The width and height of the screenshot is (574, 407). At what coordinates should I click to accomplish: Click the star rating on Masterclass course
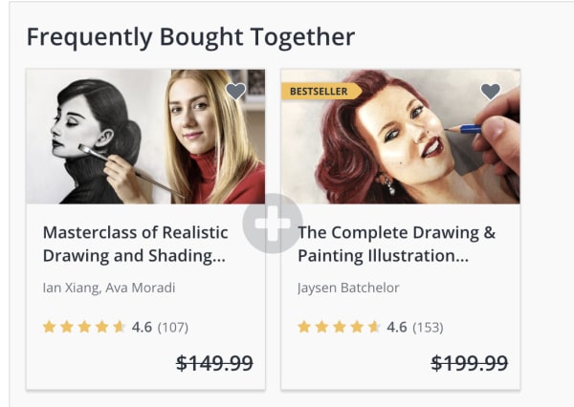(84, 327)
